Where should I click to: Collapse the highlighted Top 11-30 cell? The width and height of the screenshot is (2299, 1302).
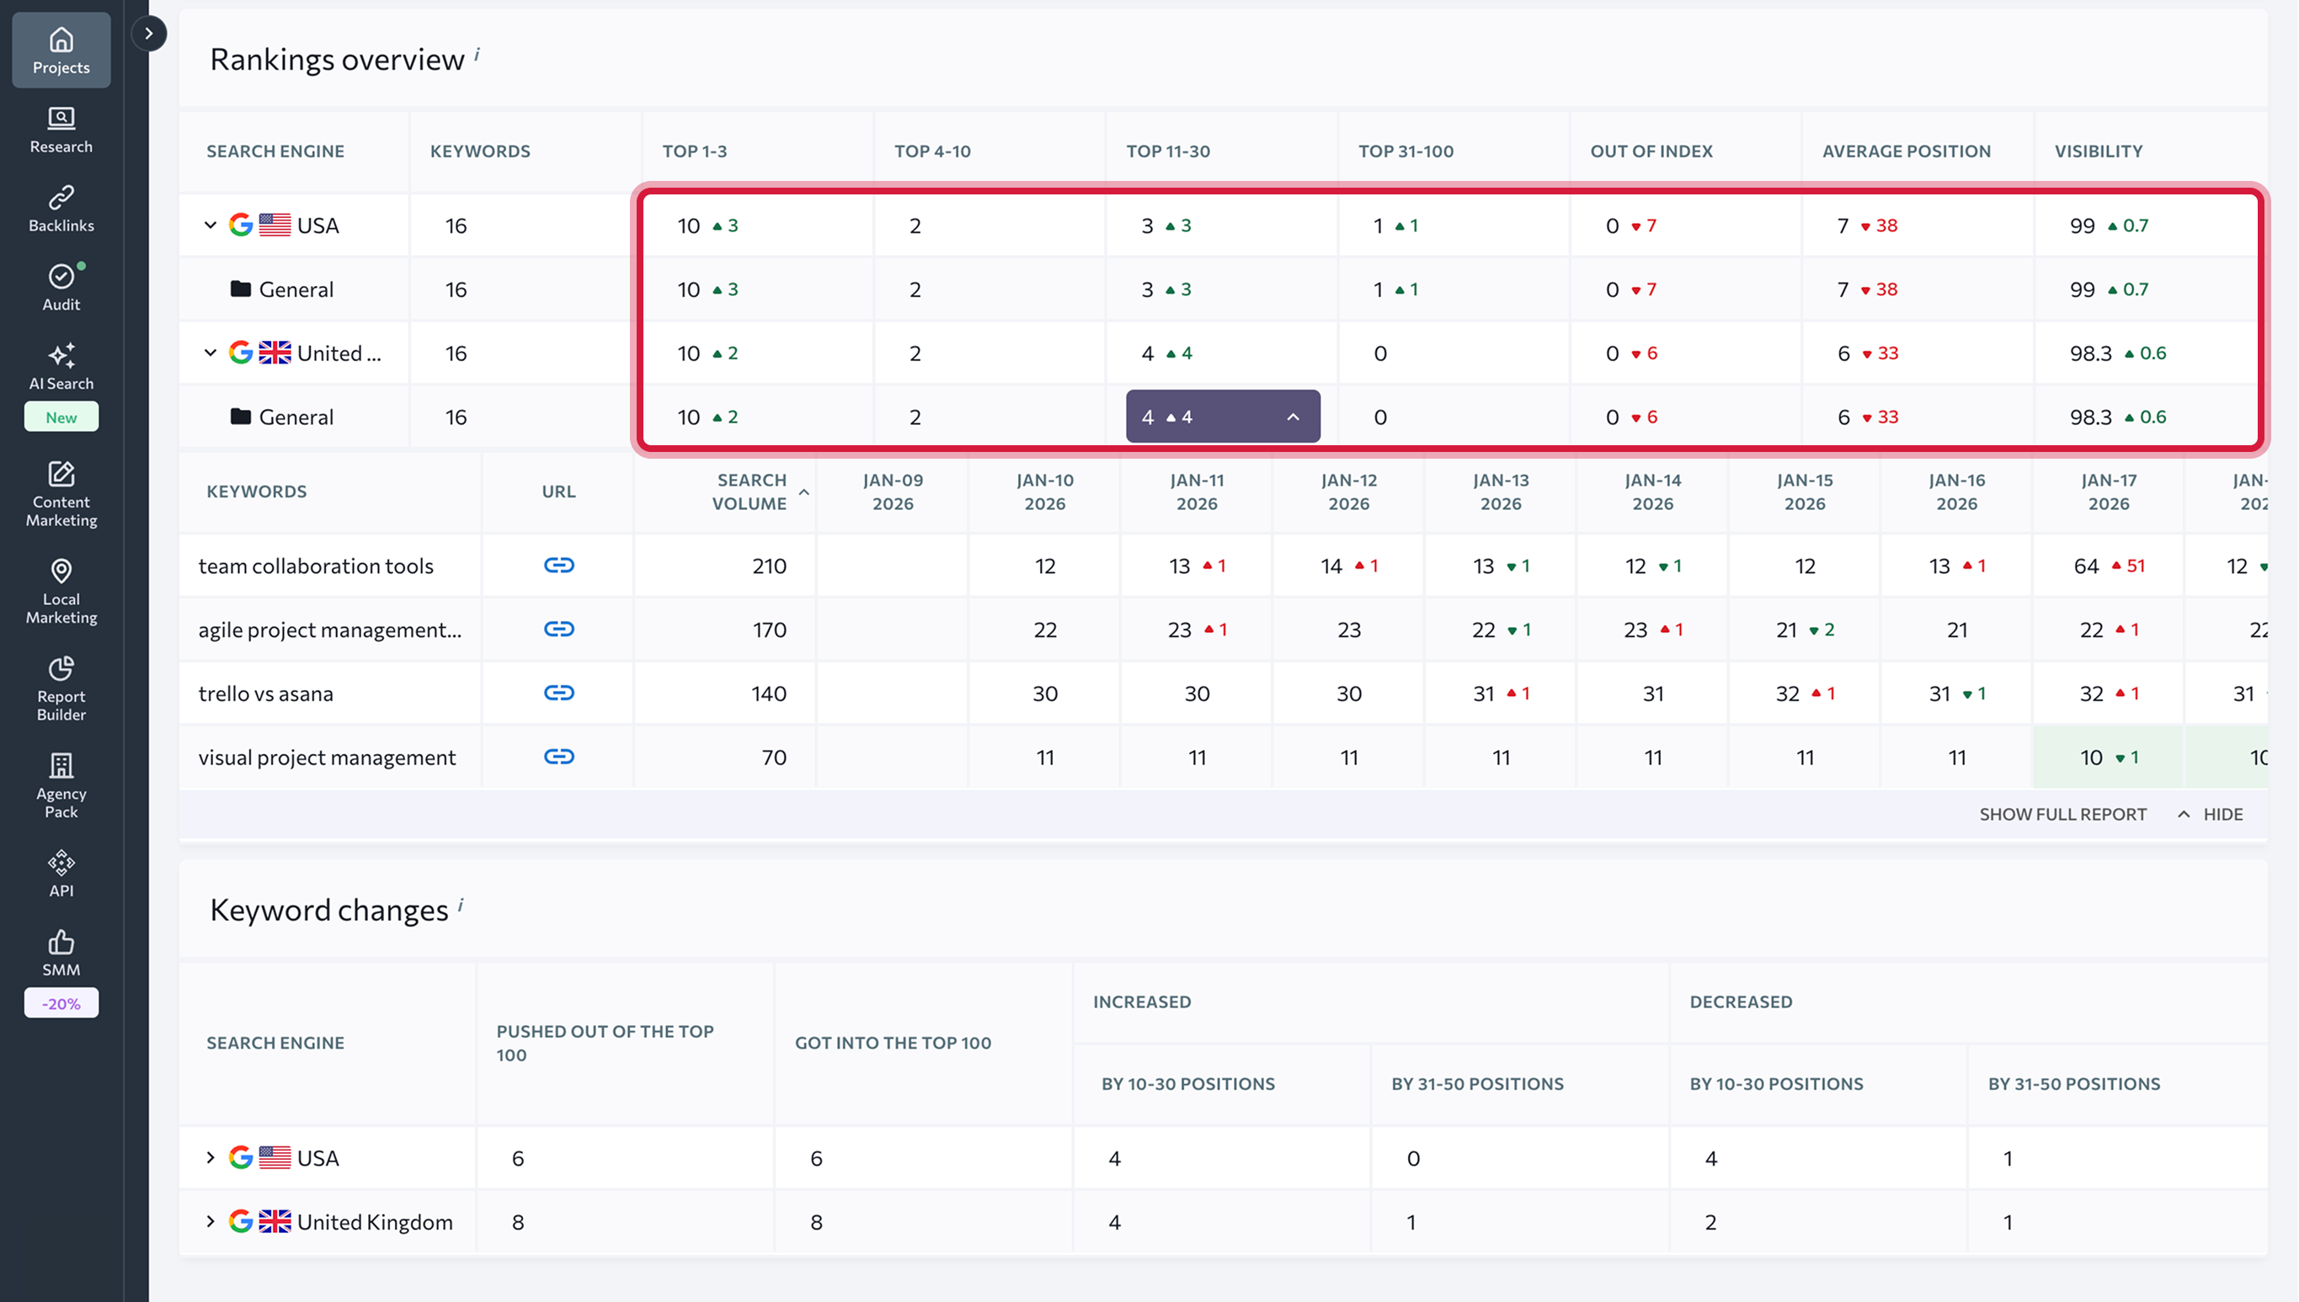1293,417
